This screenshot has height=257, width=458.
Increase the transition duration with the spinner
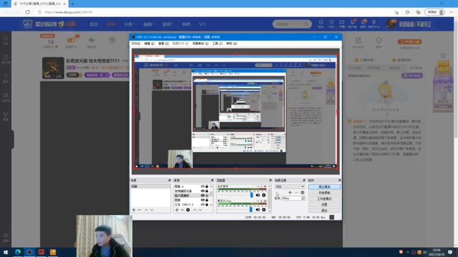pos(303,197)
